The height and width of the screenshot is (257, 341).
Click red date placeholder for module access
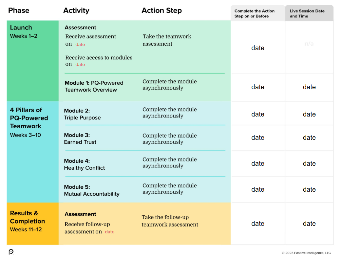(80, 65)
